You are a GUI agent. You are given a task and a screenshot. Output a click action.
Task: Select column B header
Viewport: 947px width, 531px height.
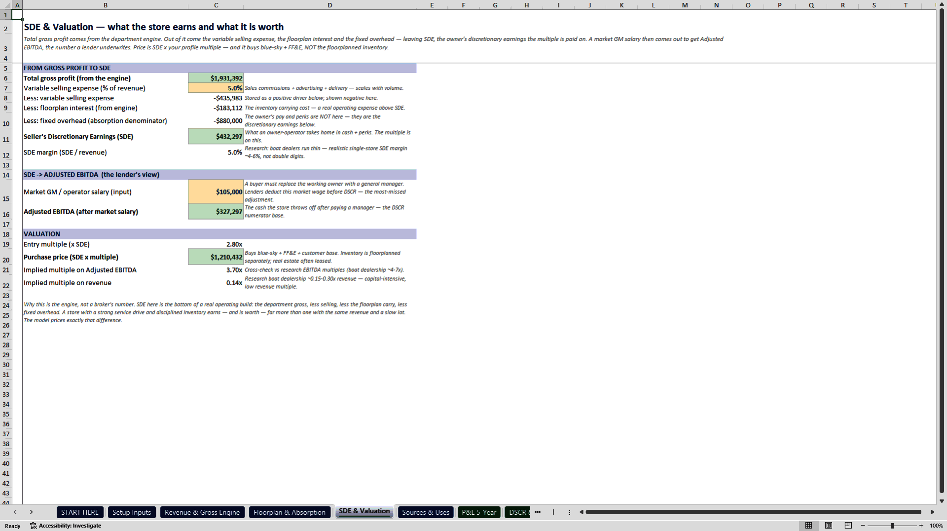(x=106, y=5)
